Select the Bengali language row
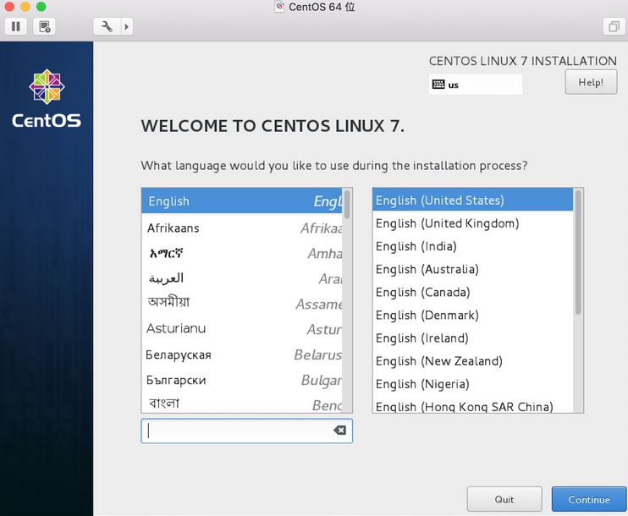Screen dimensions: 628x516 pos(242,403)
